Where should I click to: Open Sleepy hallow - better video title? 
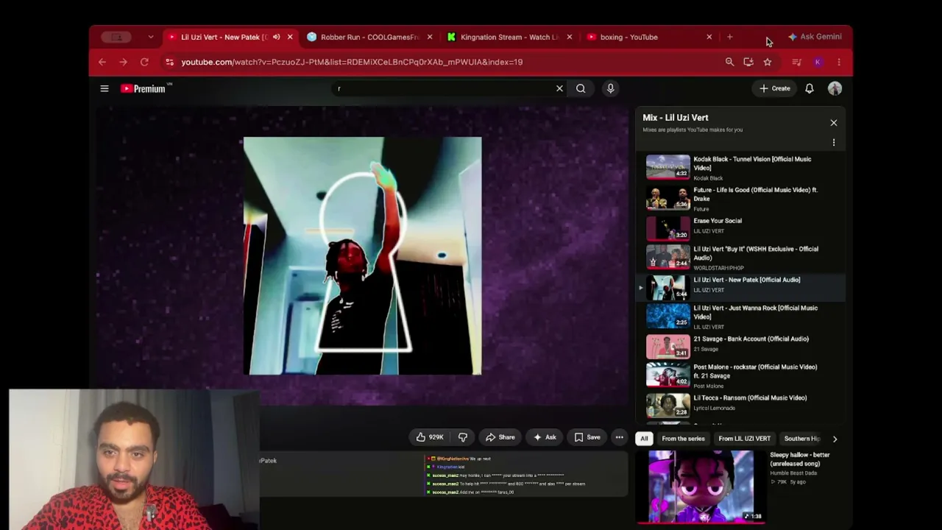coord(799,459)
